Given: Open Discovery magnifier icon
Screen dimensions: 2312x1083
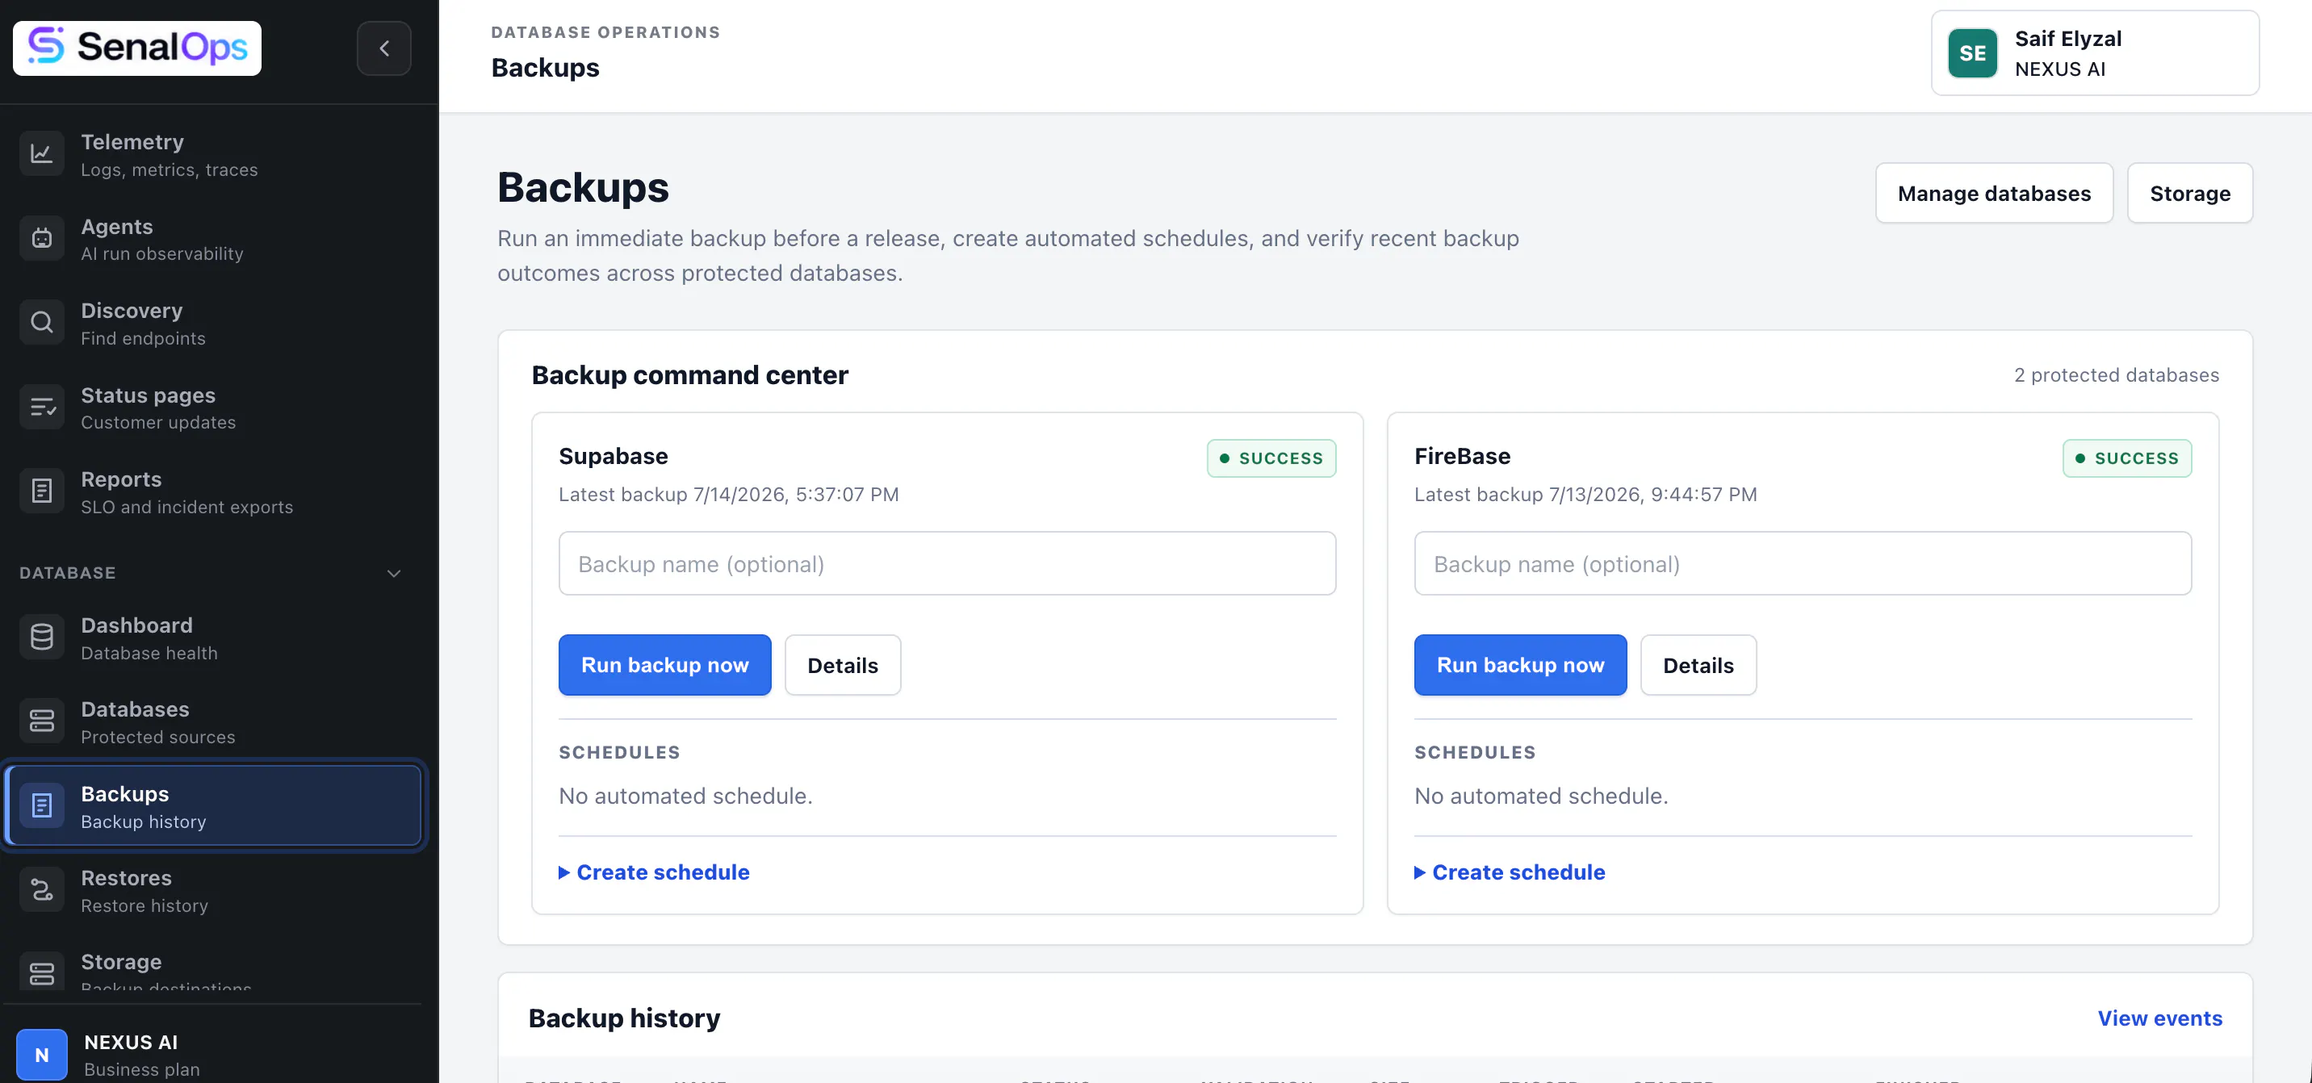Looking at the screenshot, I should coord(41,322).
